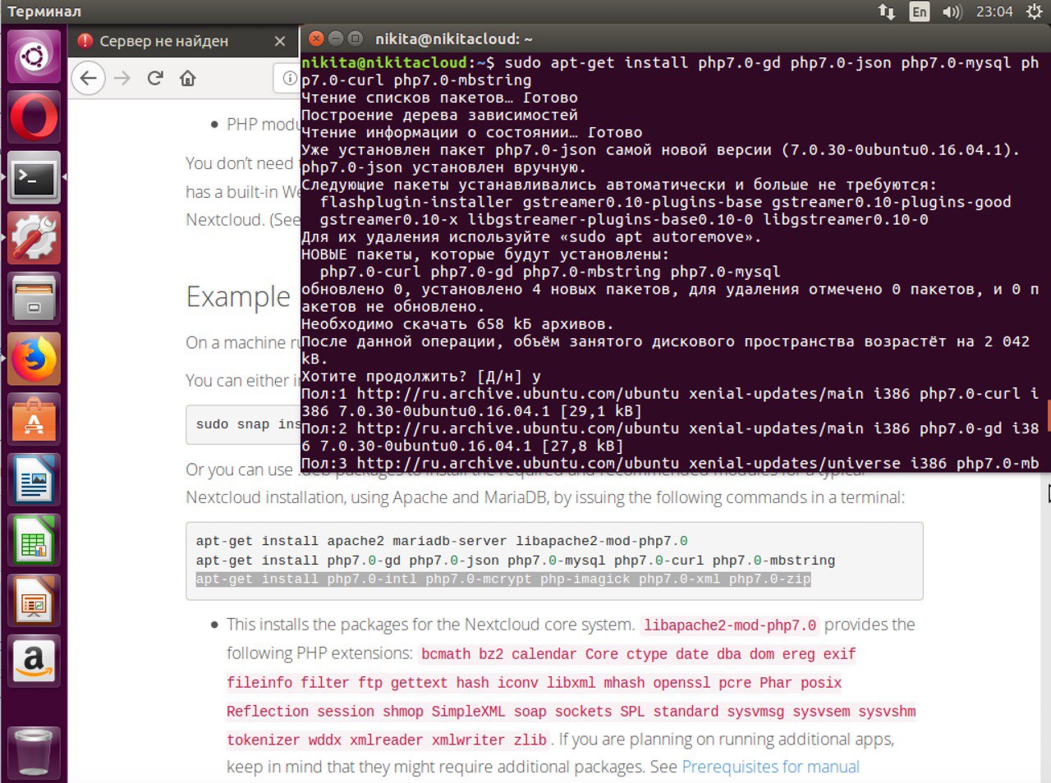The image size is (1051, 783).
Task: Show site information icon in address bar
Action: 290,78
